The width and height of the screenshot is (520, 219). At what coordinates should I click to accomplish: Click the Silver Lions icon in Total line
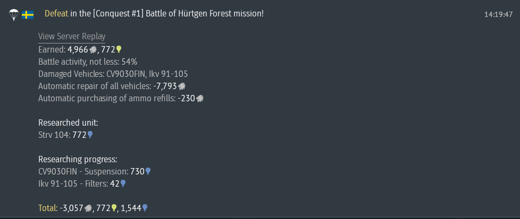click(88, 208)
